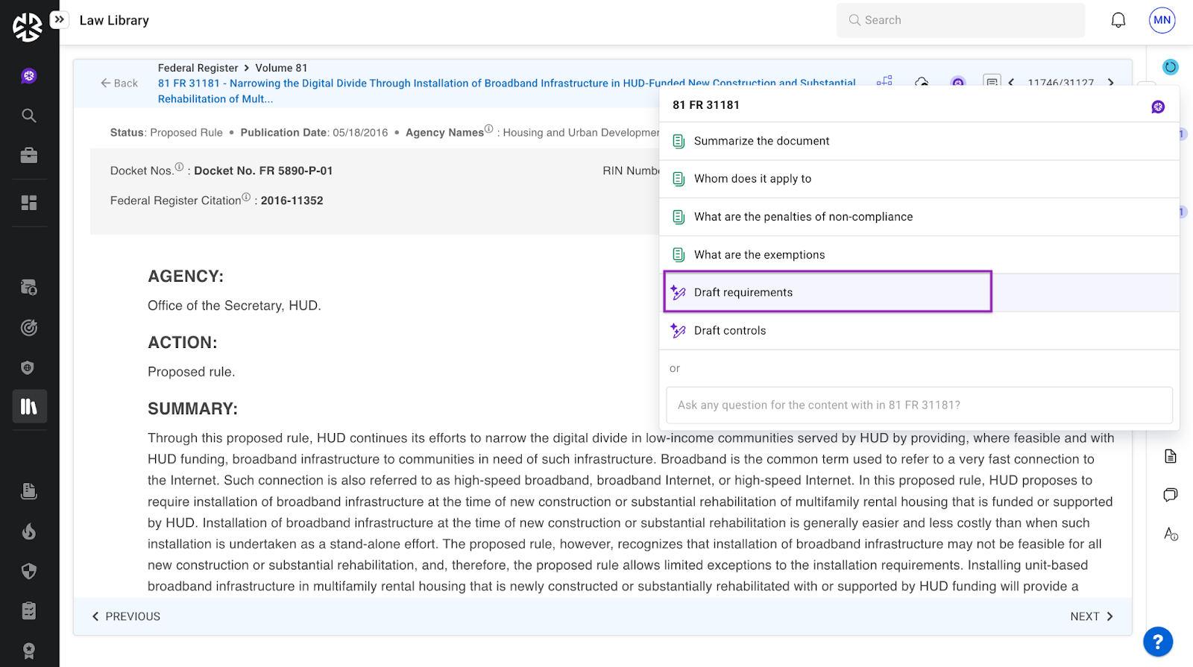Click the search icon in left sidebar
1193x667 pixels.
pos(29,116)
